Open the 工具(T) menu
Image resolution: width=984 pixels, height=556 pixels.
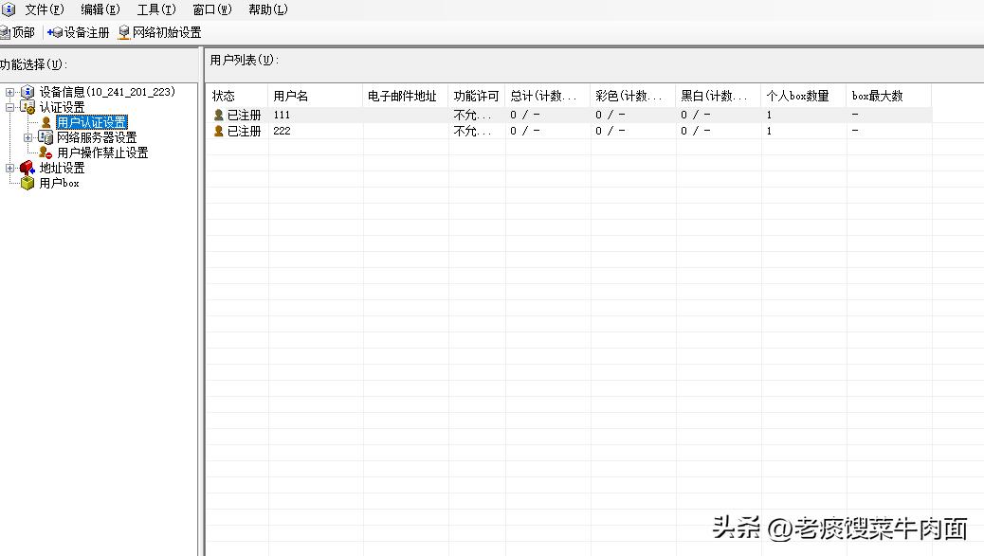click(157, 9)
